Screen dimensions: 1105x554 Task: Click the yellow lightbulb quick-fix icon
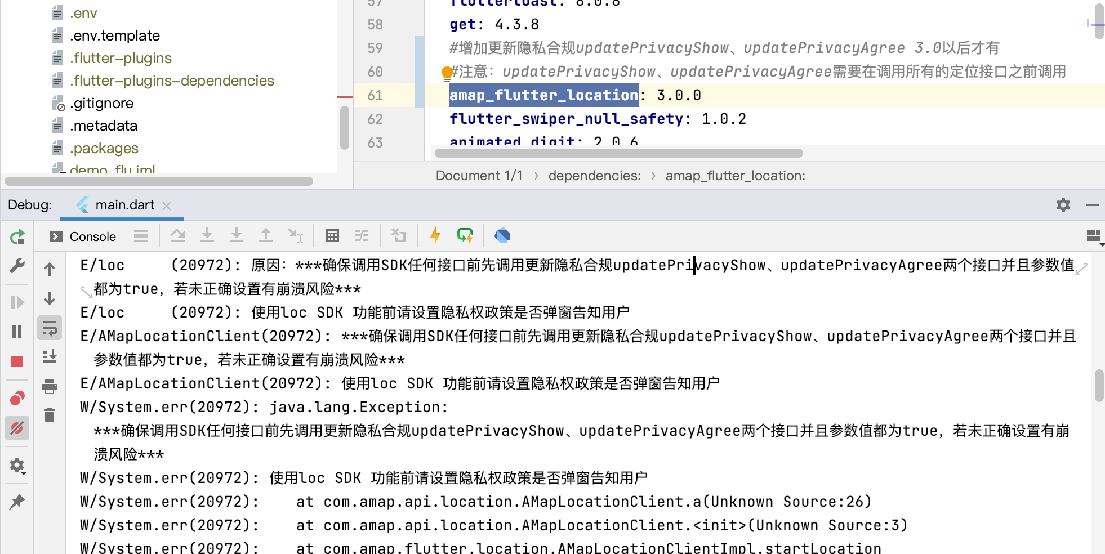[x=447, y=73]
